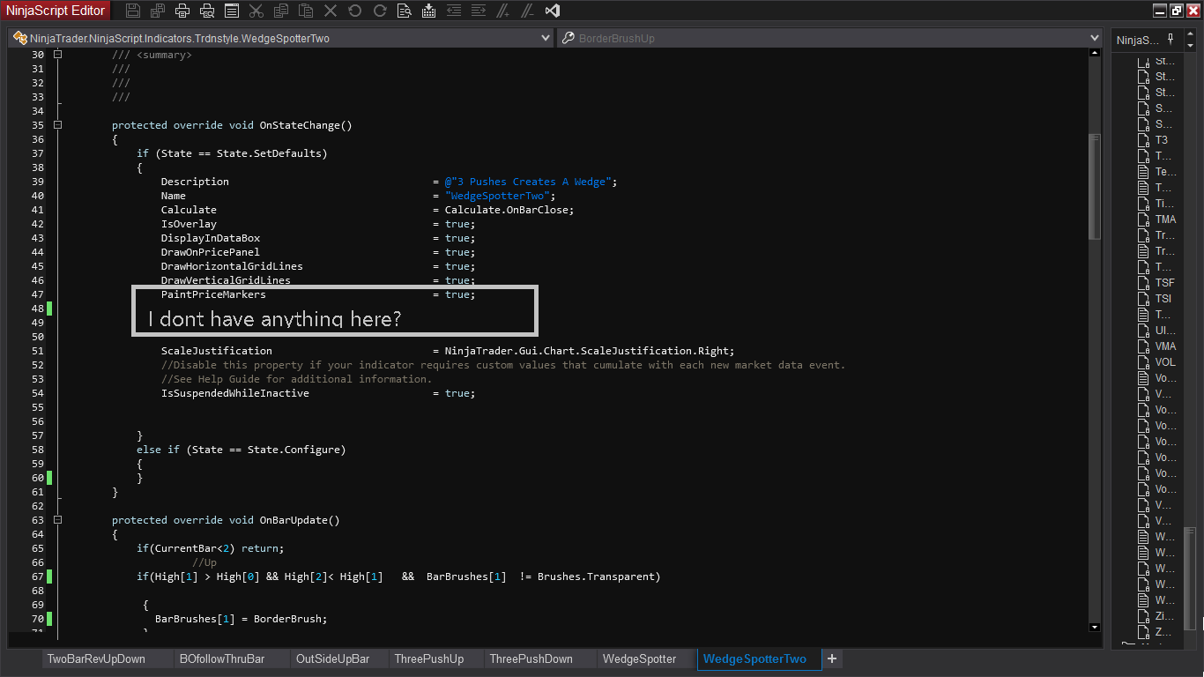
Task: Click the insert code snippet icon
Action: coord(429,11)
